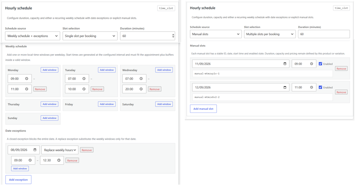The height and width of the screenshot is (187, 356).
Task: Add a window for Thursday
Action: point(49,104)
